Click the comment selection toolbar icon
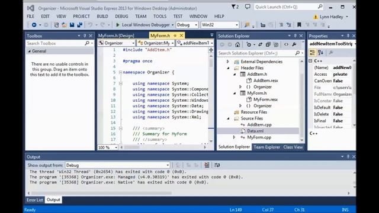Viewport: 379px width, 213px height. pyautogui.click(x=281, y=25)
